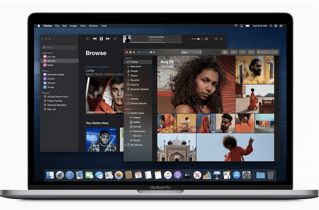The height and width of the screenshot is (210, 319).
Task: Collapse Media Types disclosure triangle
Action: 125,113
